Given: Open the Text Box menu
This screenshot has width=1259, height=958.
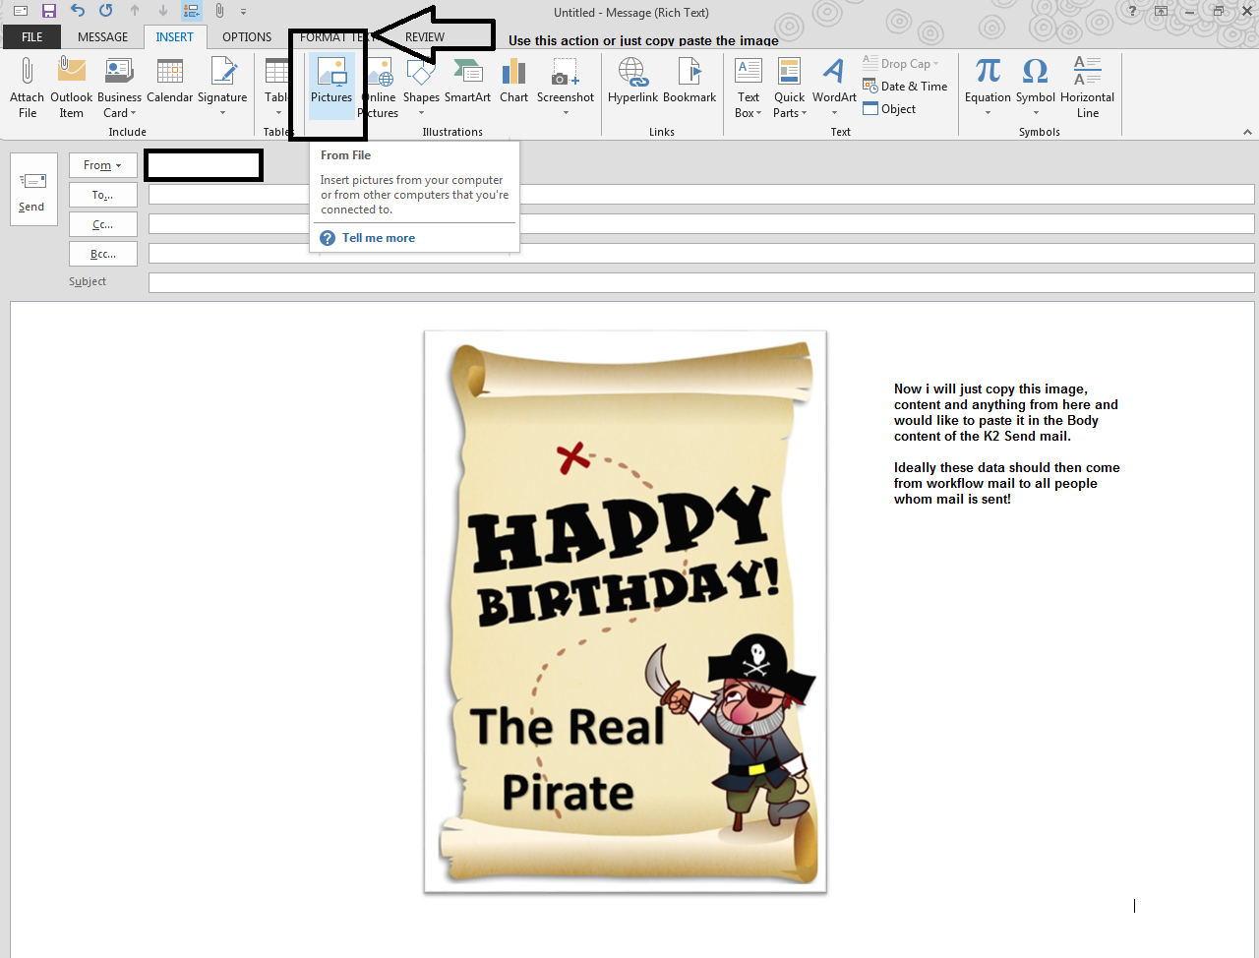Looking at the screenshot, I should (x=749, y=87).
